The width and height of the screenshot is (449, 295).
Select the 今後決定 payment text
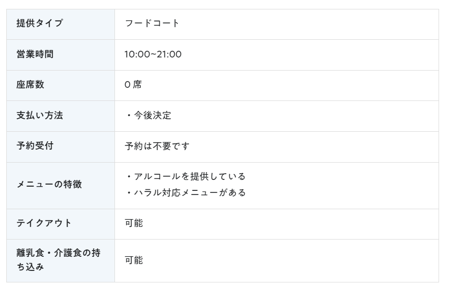(x=153, y=115)
